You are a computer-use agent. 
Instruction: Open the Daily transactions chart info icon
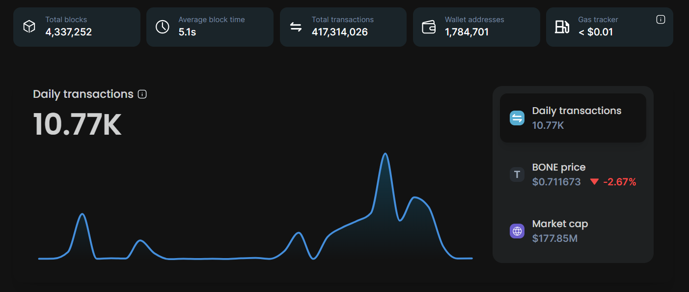[142, 94]
